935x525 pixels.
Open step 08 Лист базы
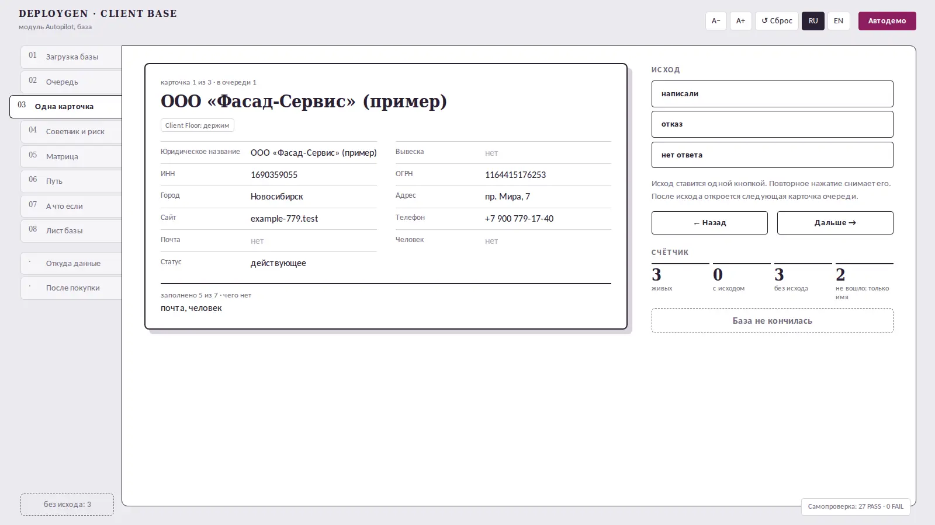[71, 230]
